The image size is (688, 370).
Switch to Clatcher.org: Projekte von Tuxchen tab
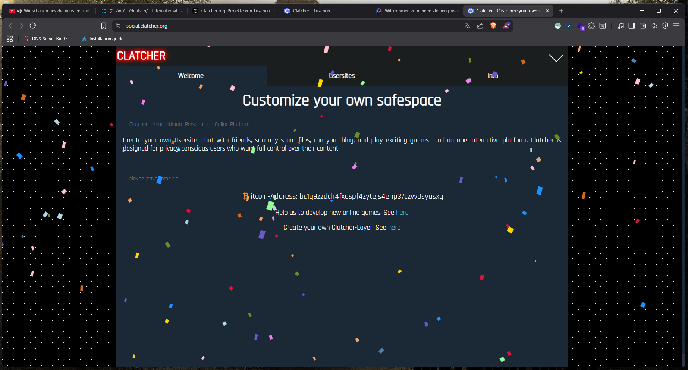point(233,11)
